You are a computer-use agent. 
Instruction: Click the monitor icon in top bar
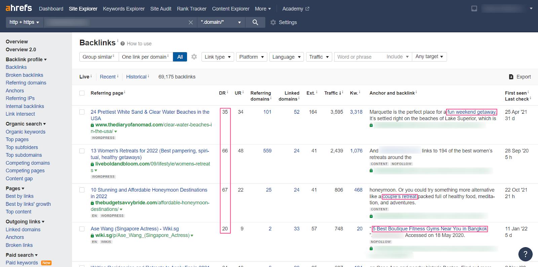pos(474,8)
